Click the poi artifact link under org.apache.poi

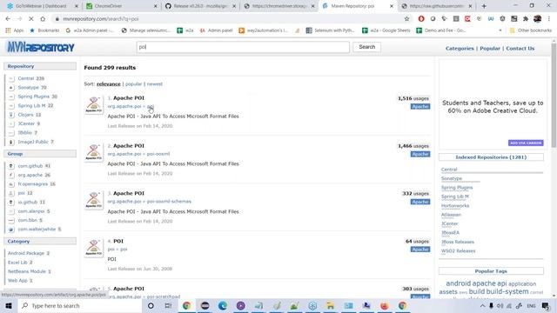tap(151, 106)
